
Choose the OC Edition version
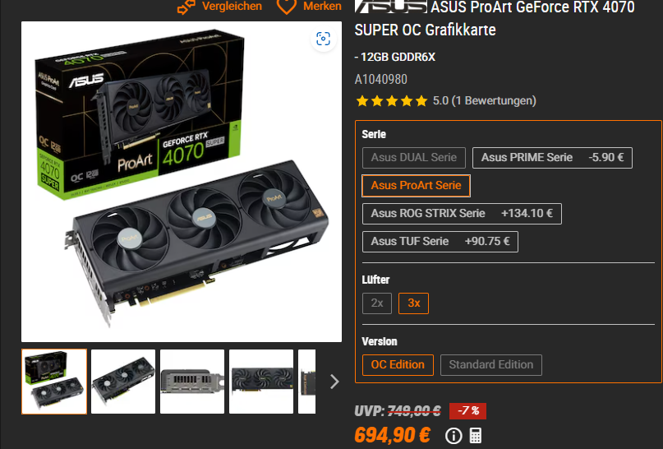(398, 365)
